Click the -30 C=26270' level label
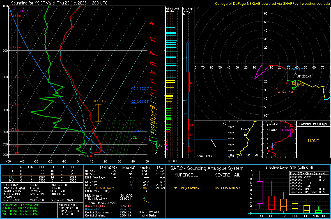Image resolution: width=331 pixels, height=219 pixels. (140, 88)
